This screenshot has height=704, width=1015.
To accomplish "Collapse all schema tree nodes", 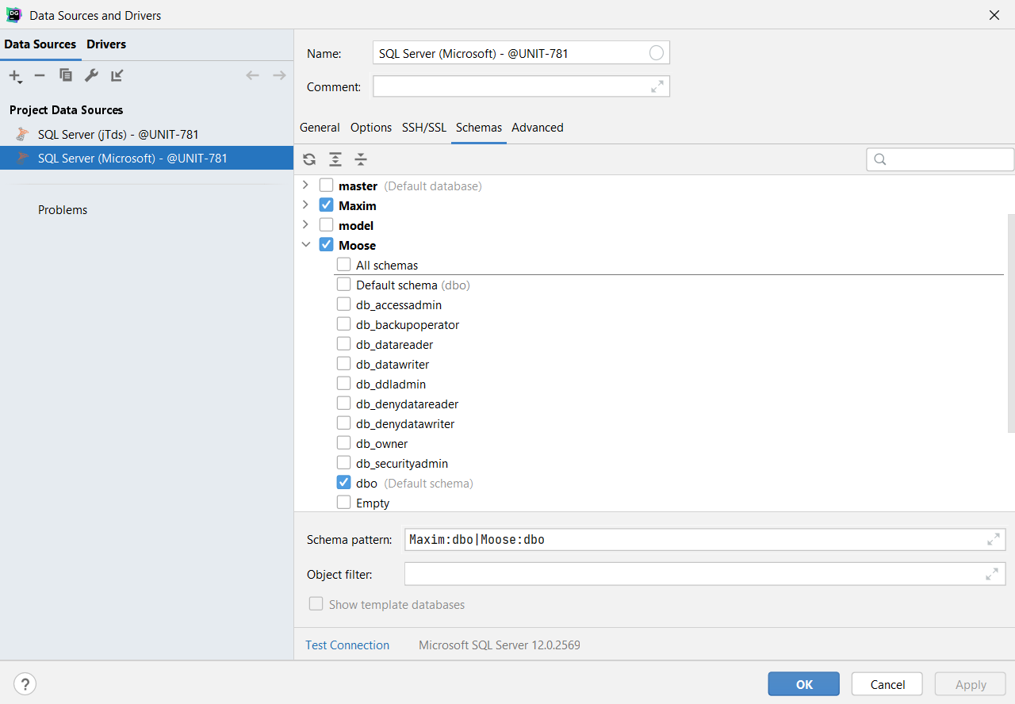I will pos(361,159).
